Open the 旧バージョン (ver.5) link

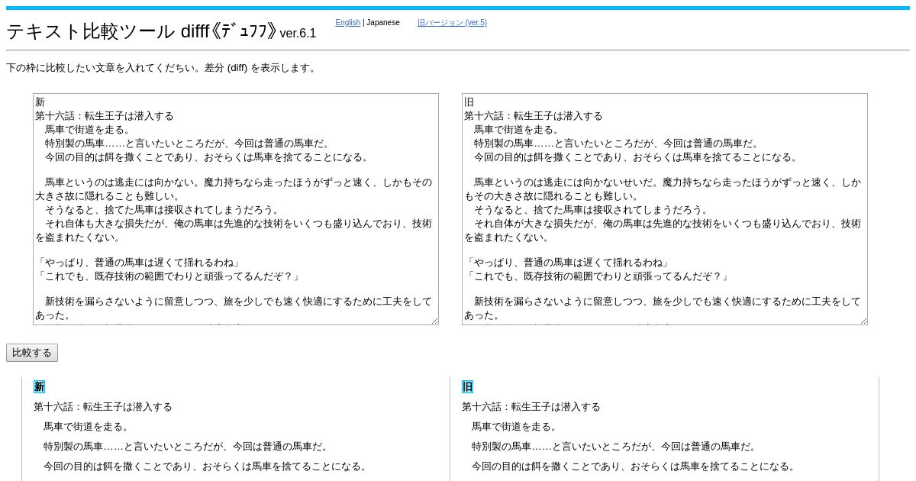pyautogui.click(x=452, y=23)
